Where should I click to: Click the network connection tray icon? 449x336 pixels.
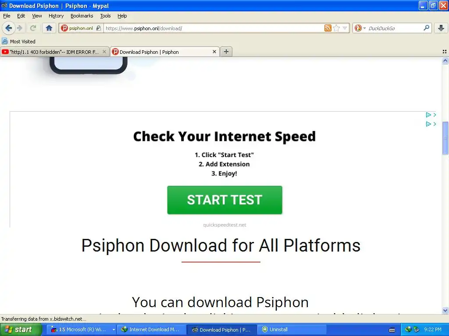click(416, 329)
